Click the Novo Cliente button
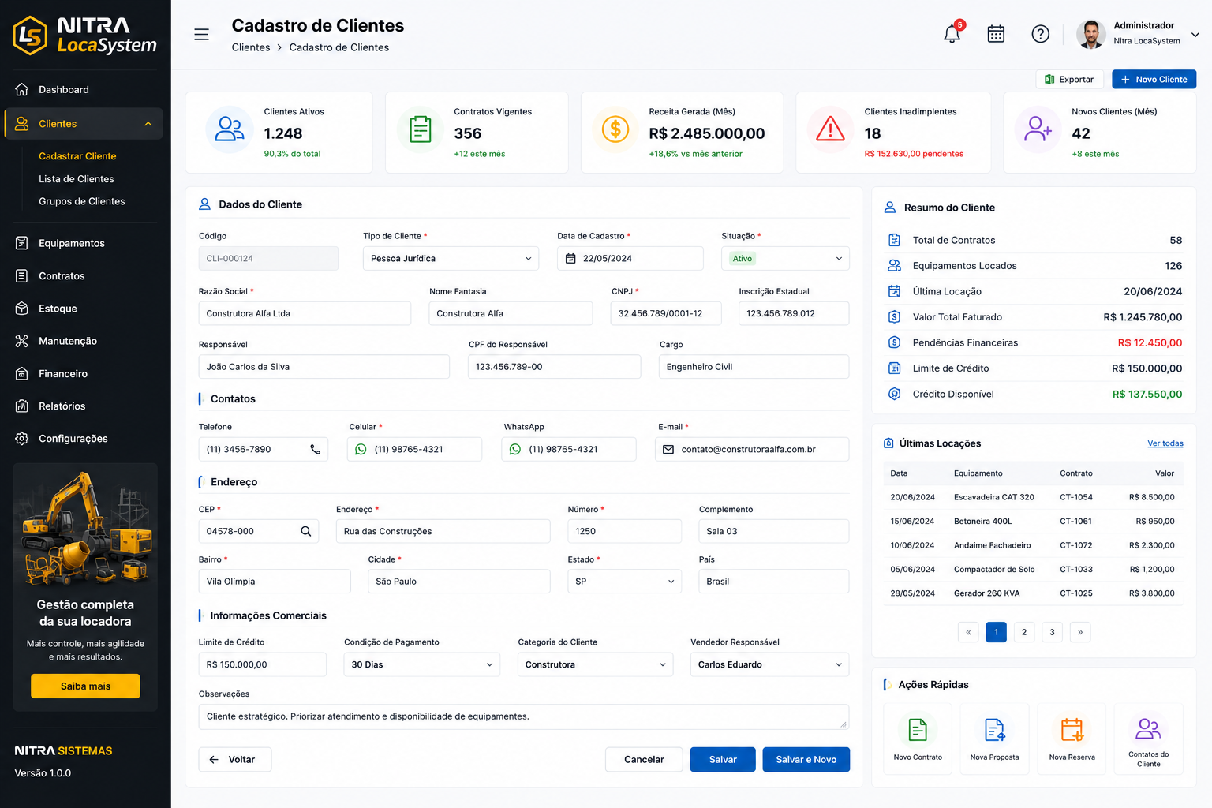The width and height of the screenshot is (1212, 808). coord(1154,80)
